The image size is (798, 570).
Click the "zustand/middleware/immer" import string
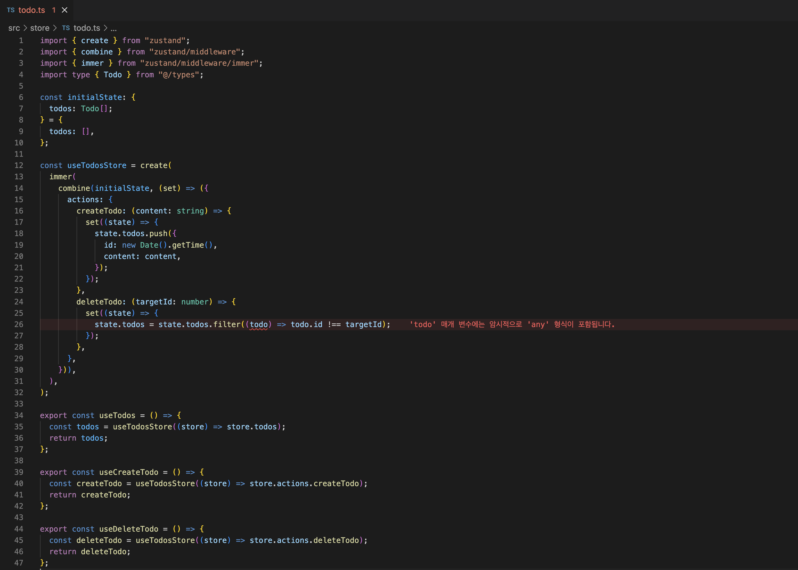(x=199, y=63)
